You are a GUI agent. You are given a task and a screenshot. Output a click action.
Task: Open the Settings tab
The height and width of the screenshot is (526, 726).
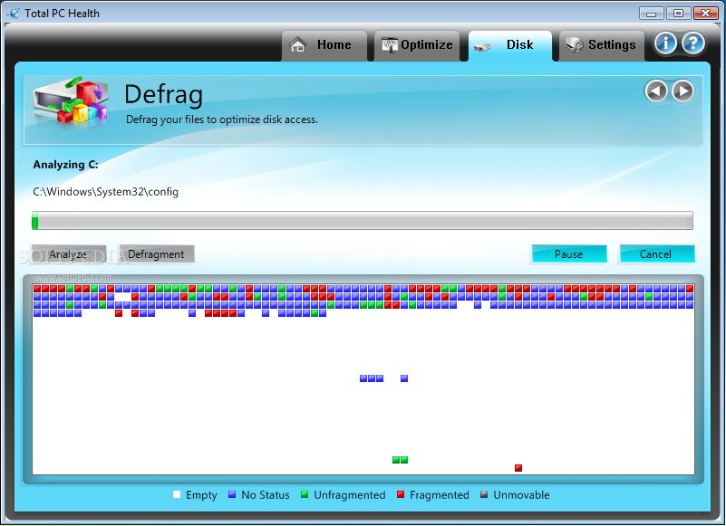coord(602,45)
